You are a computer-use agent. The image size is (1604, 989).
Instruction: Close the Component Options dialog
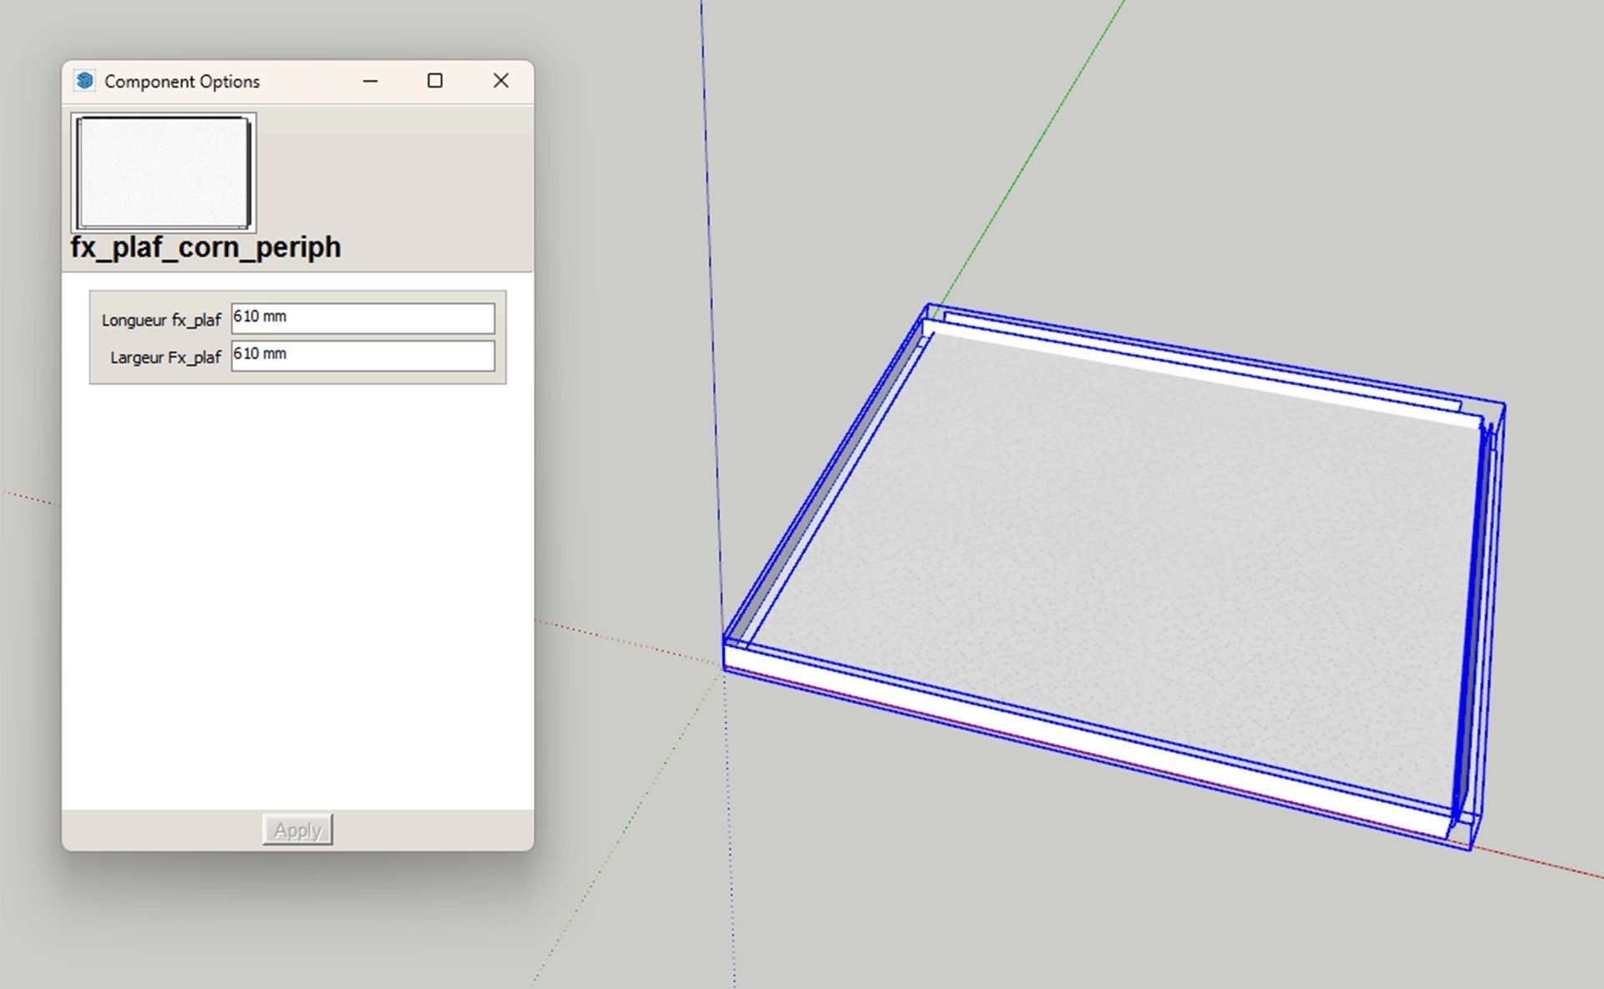pos(500,81)
